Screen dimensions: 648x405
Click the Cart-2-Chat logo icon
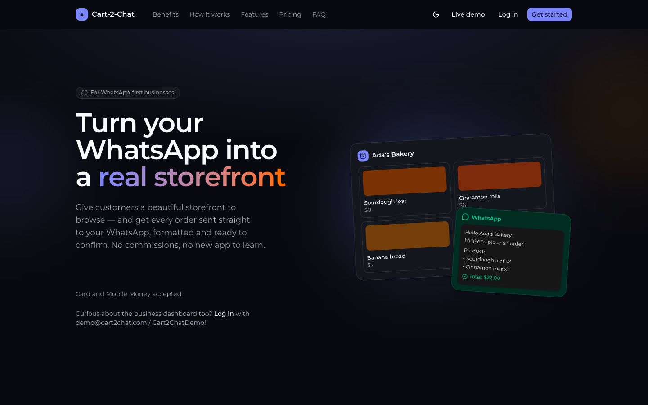(x=82, y=14)
